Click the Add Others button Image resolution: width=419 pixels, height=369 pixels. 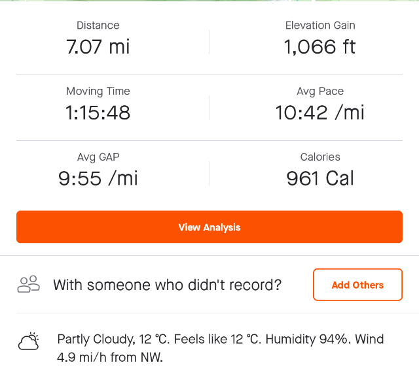point(358,285)
